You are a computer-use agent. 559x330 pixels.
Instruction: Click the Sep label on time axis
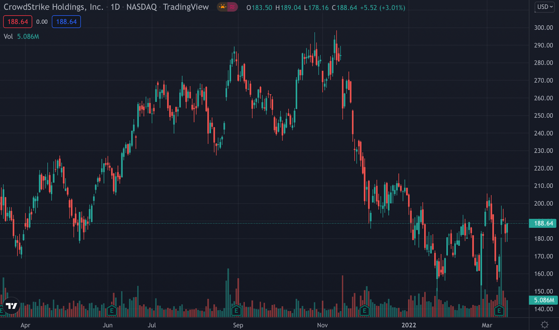click(x=238, y=325)
